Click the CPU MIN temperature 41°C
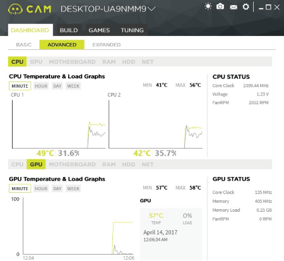284x261 pixels. click(162, 85)
